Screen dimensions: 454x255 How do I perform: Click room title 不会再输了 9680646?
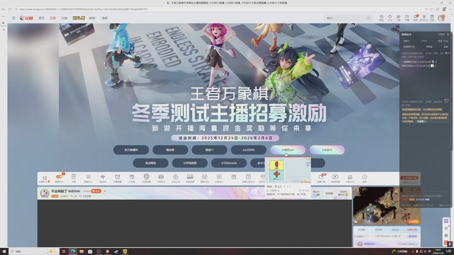click(65, 191)
